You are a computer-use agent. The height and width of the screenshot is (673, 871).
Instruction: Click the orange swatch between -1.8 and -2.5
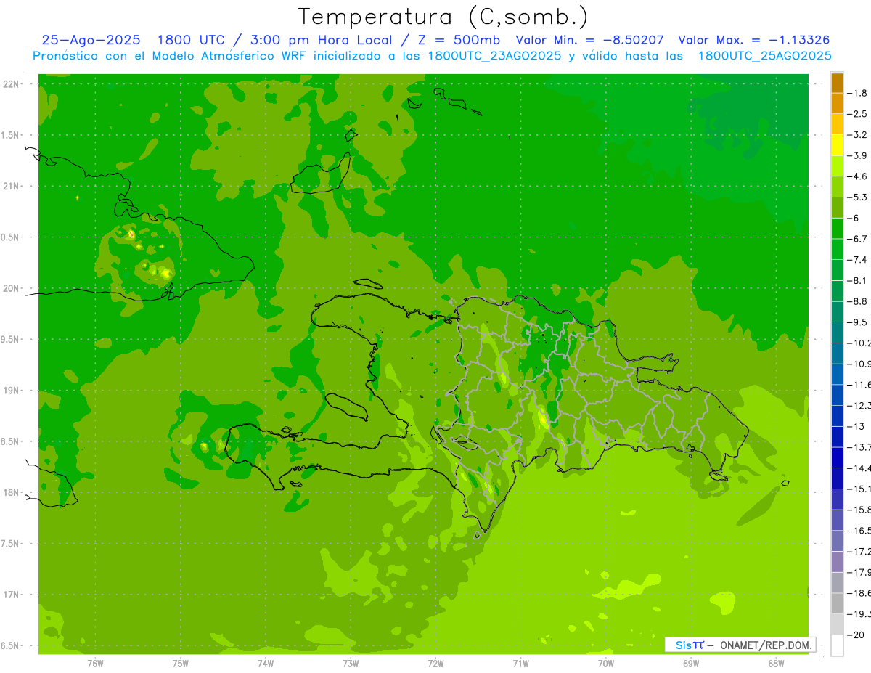[837, 104]
